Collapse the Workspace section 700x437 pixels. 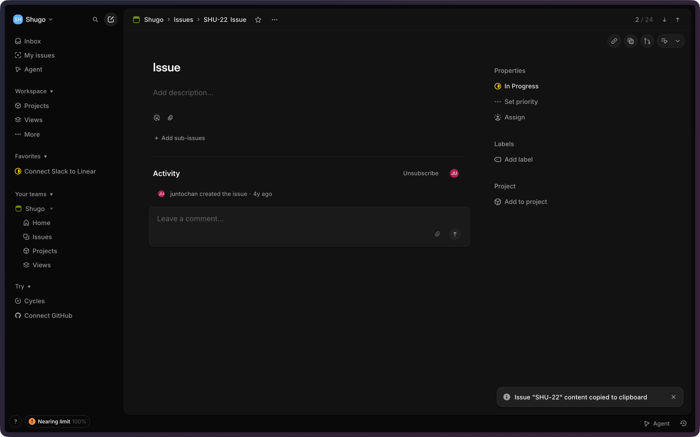[x=34, y=91]
